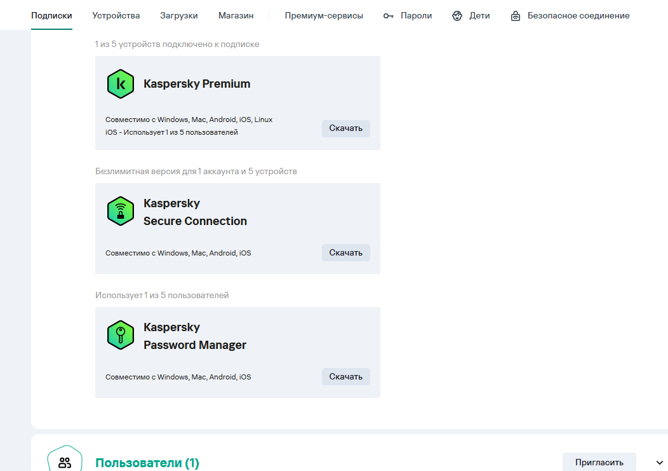Click the Пользователи people icon

[65, 462]
